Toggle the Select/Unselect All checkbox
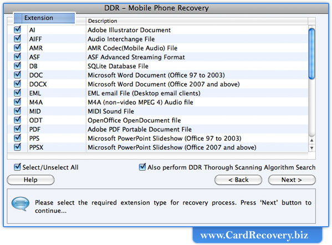Screen dimensions: 332x245 pyautogui.click(x=17, y=167)
